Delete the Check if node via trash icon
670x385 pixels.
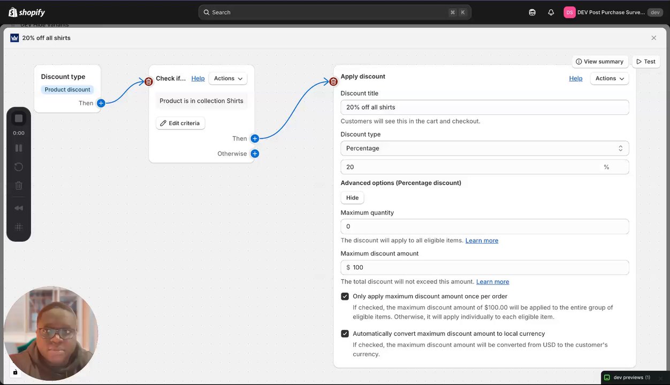[x=149, y=82]
